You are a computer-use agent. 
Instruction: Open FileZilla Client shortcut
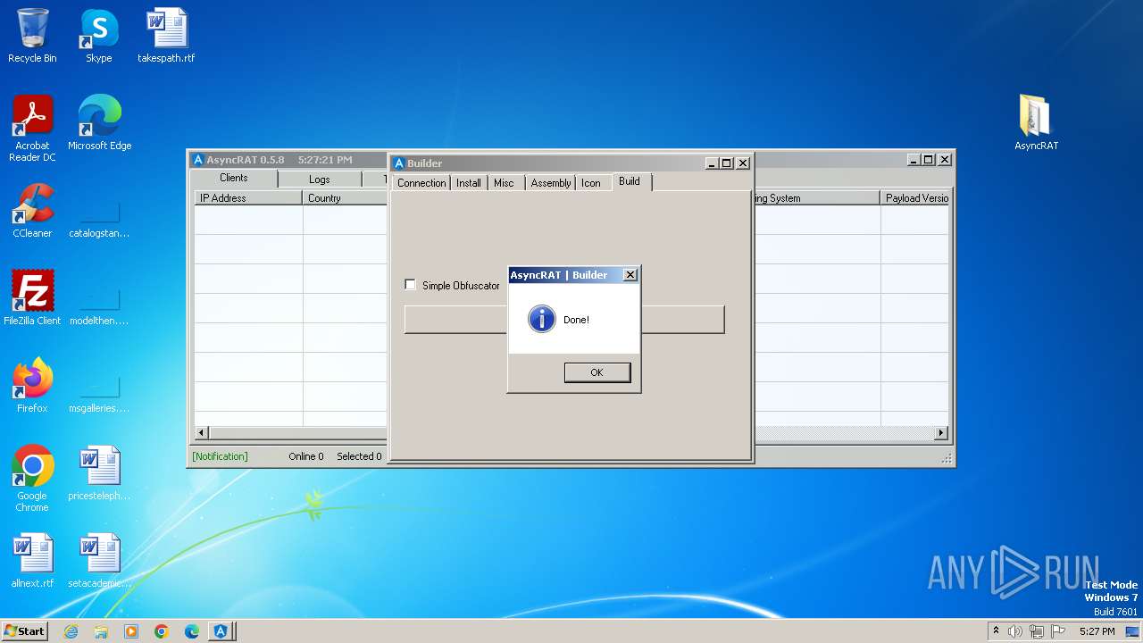coord(32,298)
